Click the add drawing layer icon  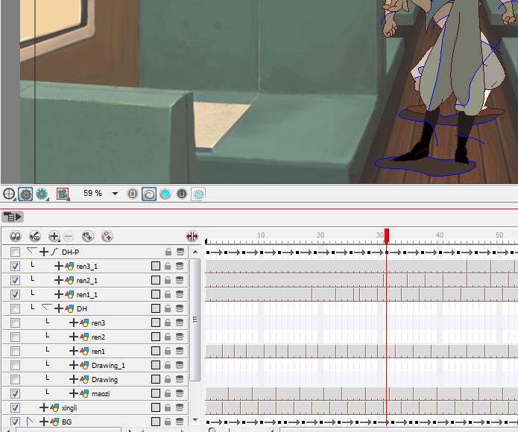pyautogui.click(x=87, y=236)
